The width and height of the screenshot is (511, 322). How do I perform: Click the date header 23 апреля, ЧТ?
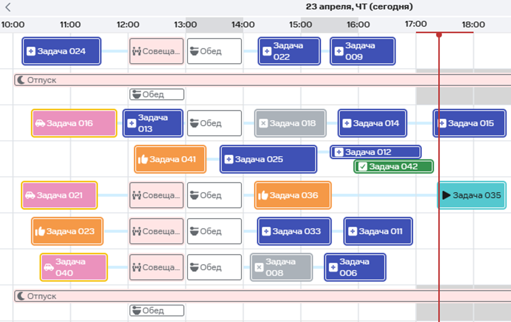pos(359,7)
